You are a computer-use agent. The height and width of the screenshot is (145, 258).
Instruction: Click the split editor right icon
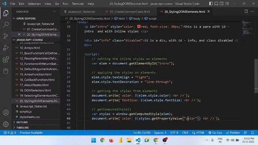(246, 12)
